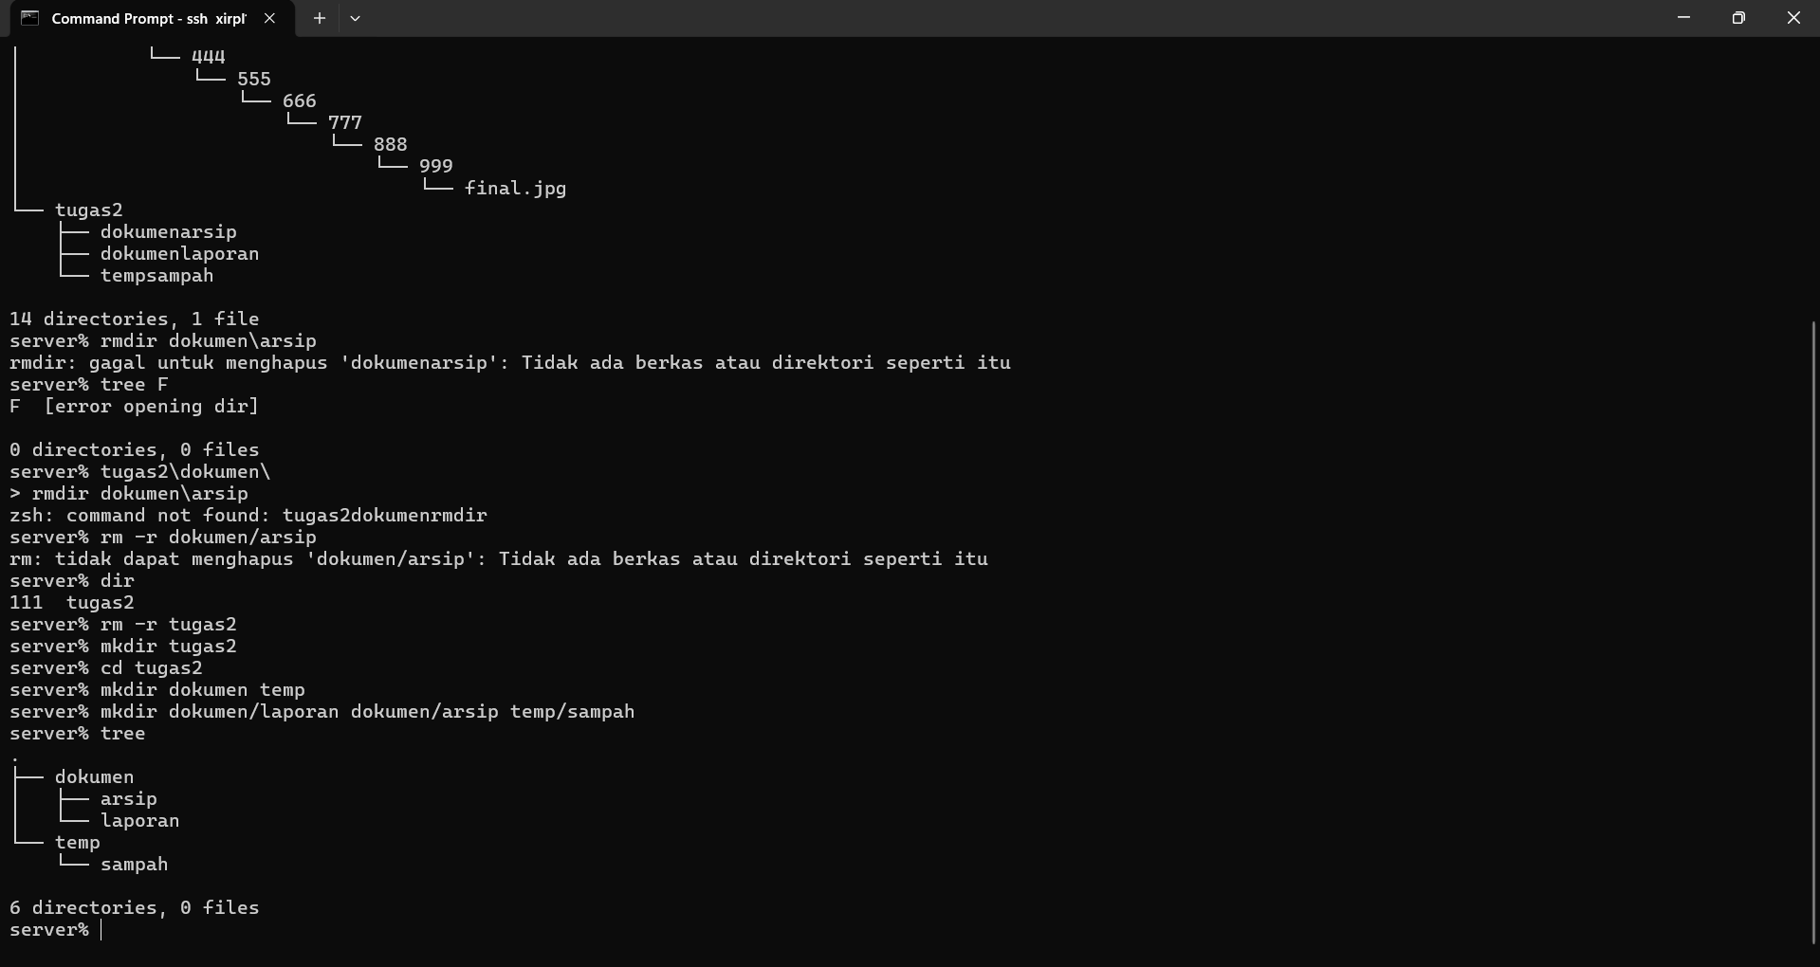The height and width of the screenshot is (967, 1820).
Task: Open a new terminal tab with plus
Action: point(320,18)
